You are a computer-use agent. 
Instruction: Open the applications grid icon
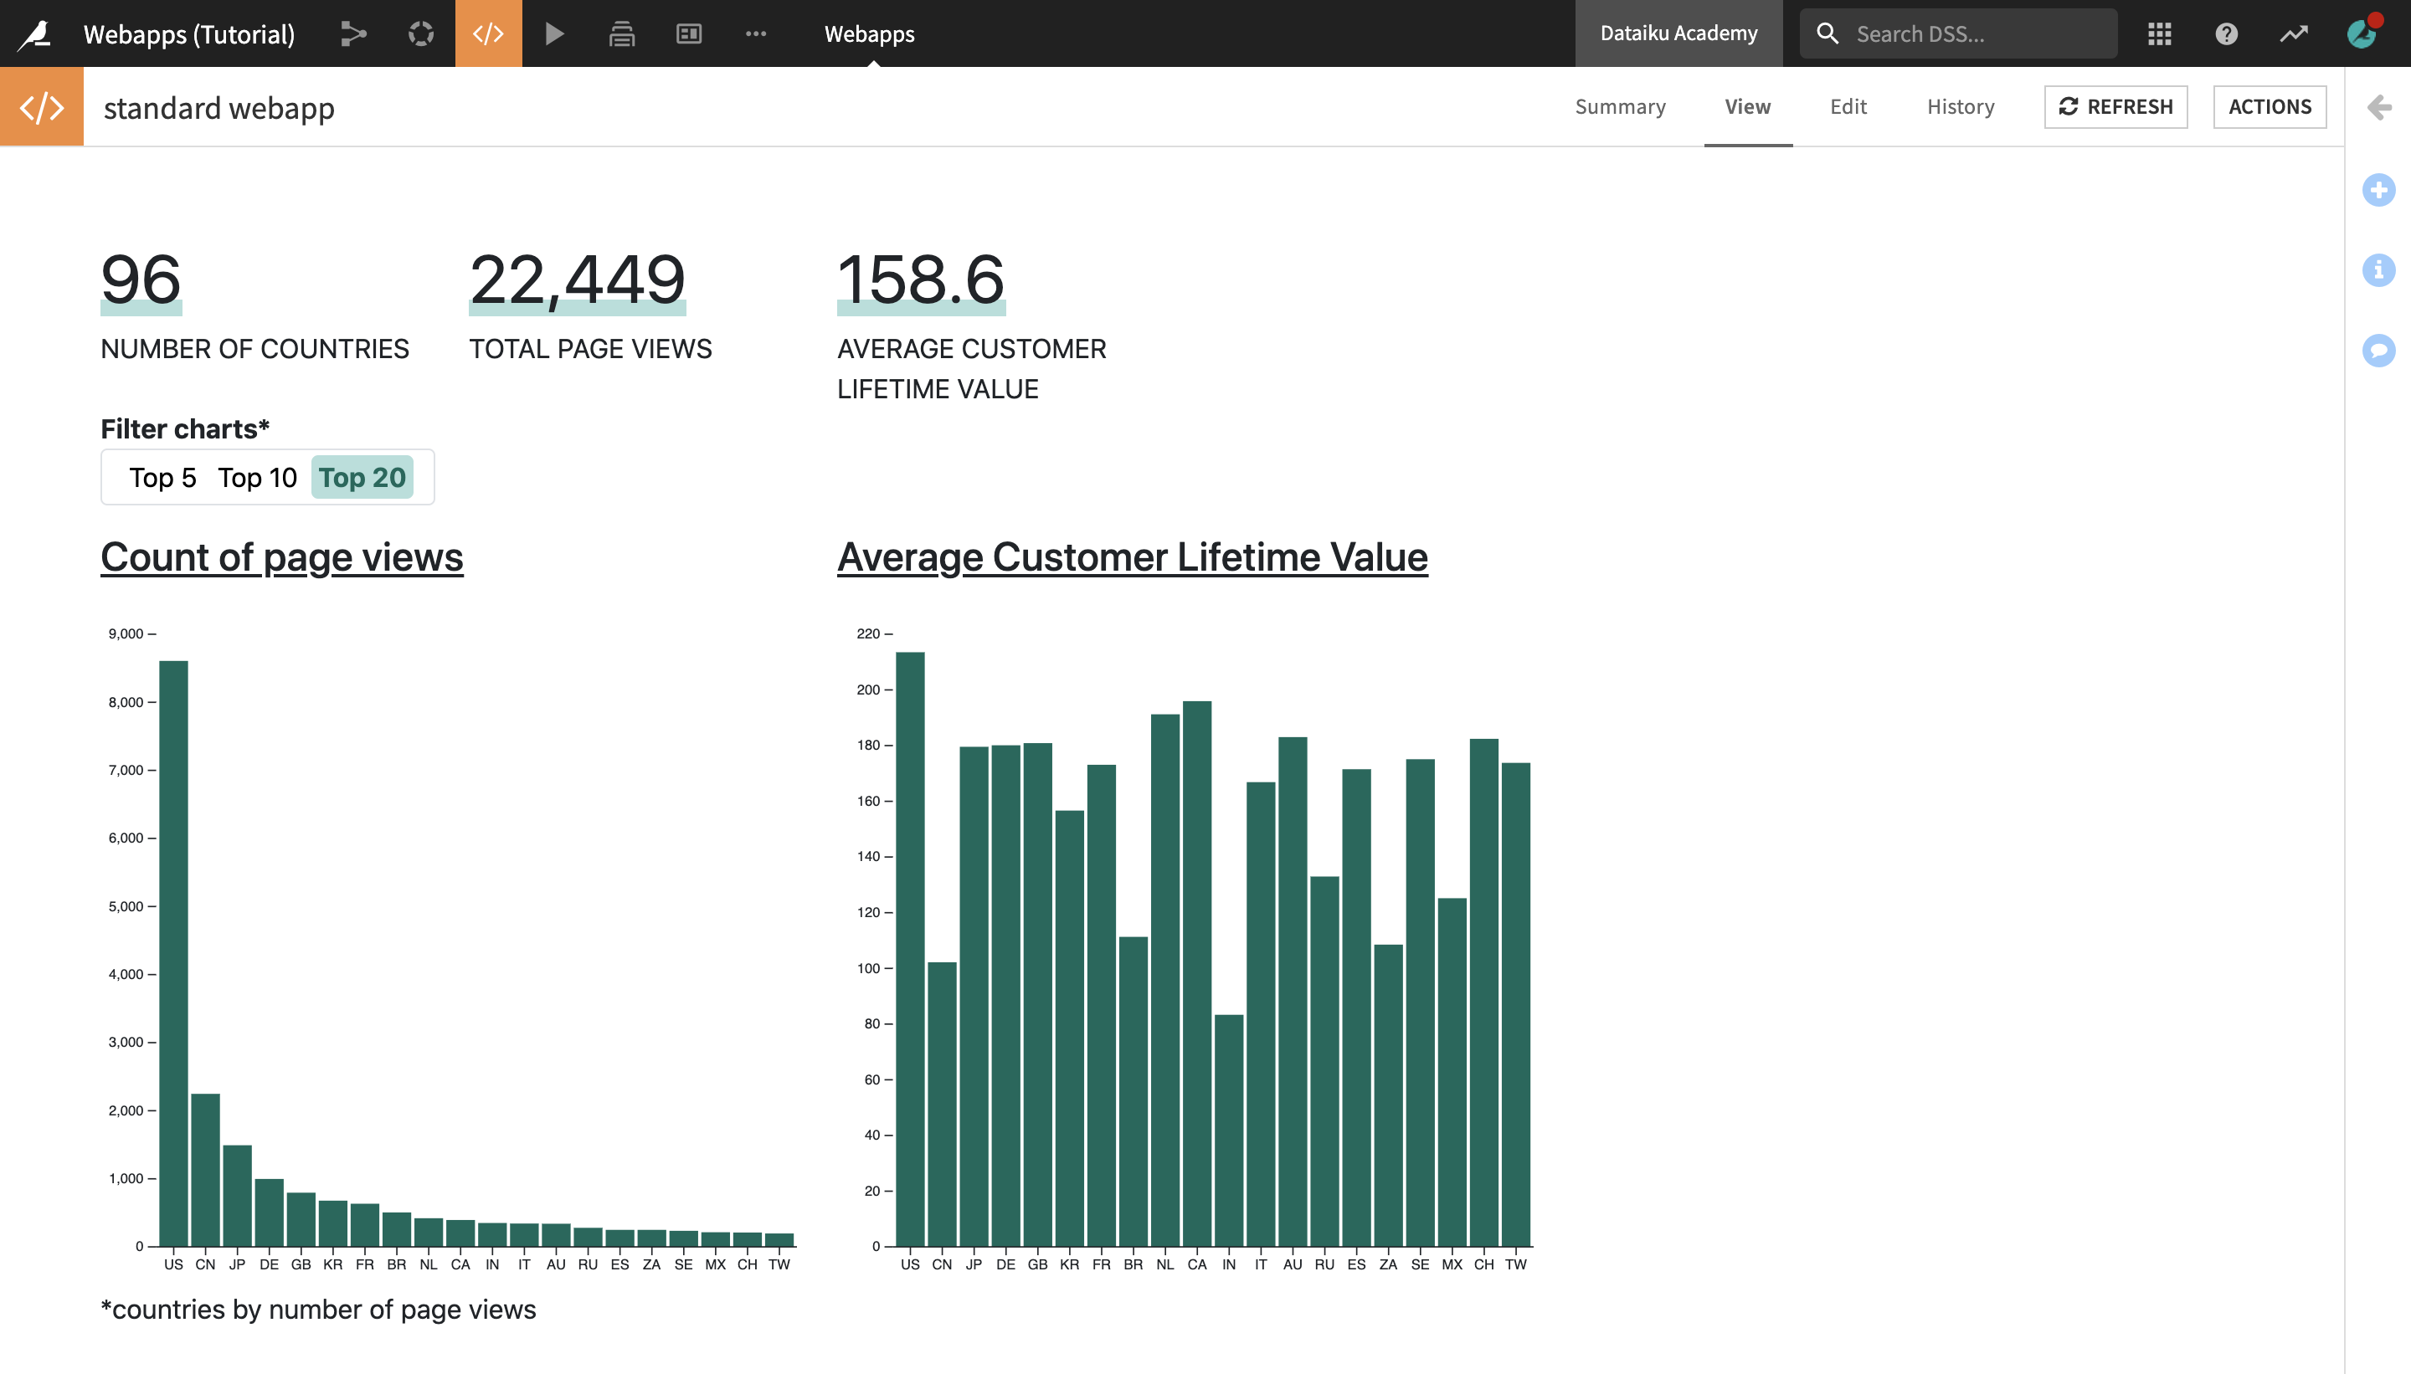(2160, 34)
